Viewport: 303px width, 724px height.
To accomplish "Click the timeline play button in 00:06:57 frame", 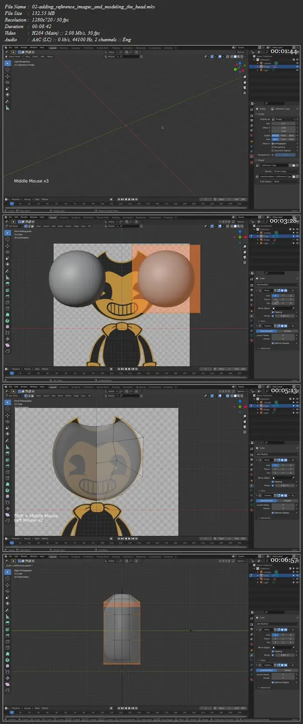I will [129, 708].
